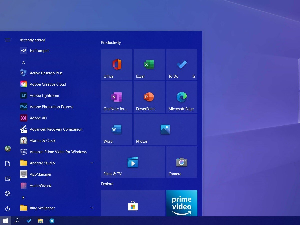Screen dimensions: 300x225
Task: Launch the Excel tile
Action: pos(149,64)
